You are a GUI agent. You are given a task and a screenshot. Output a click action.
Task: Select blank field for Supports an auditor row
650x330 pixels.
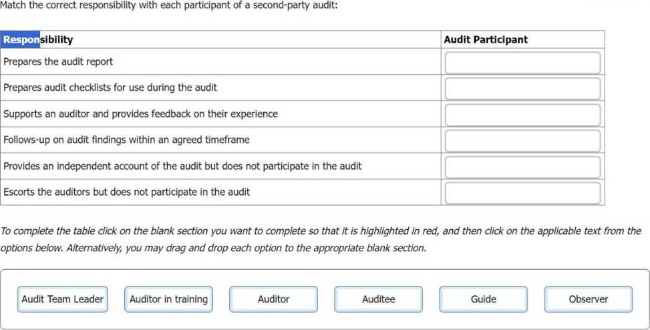pos(522,115)
